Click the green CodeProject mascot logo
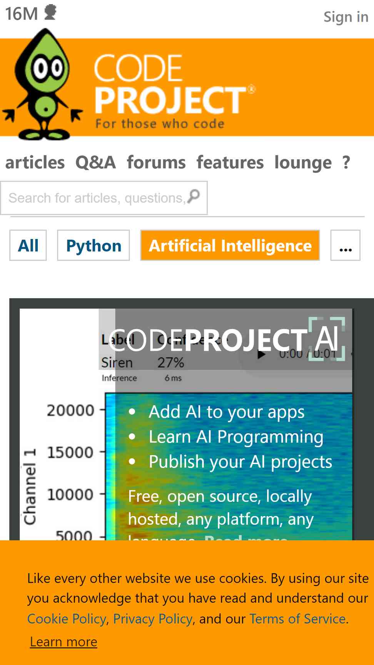374x665 pixels. click(42, 84)
